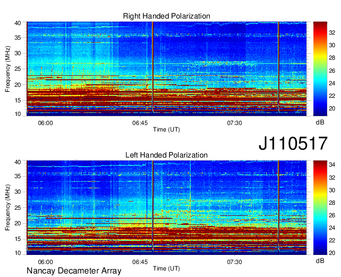Click the "15" frequency tick of the Right Handed plot
The height and width of the screenshot is (277, 341).
[18, 100]
